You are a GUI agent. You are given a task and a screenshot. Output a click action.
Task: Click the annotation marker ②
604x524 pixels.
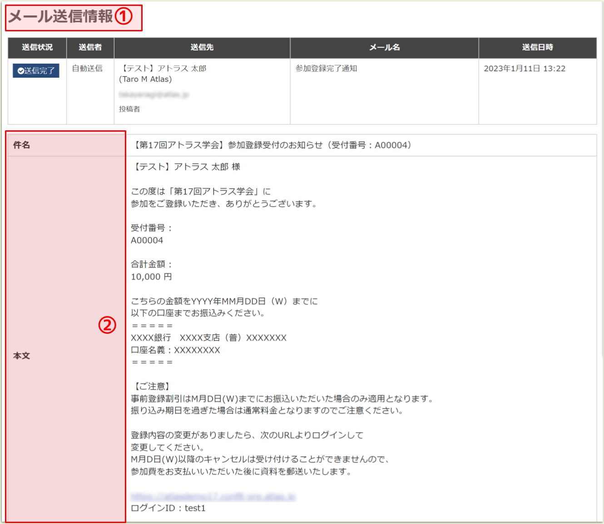point(108,326)
